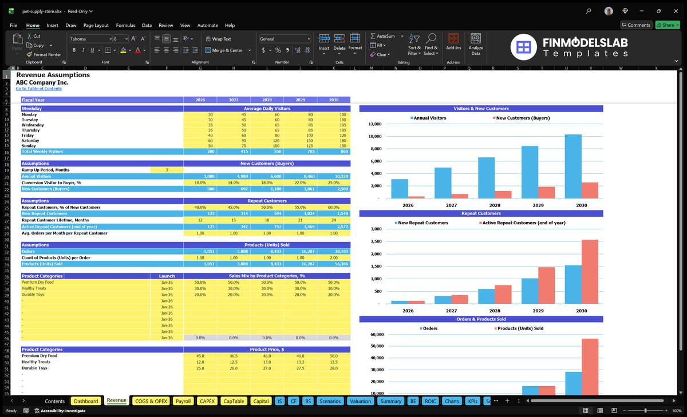Click the Delete cells icon

point(339,38)
